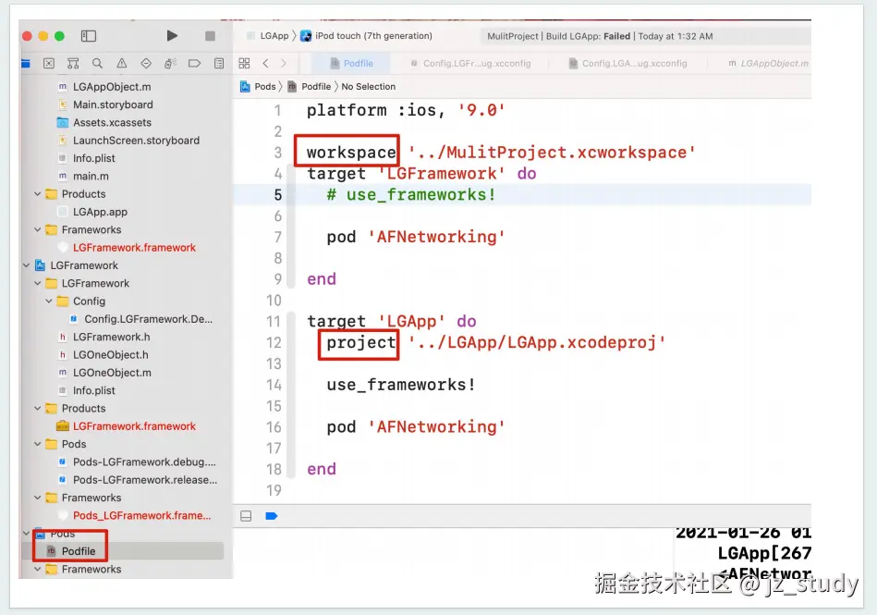Screen dimensions: 877x615
Task: Switch to Config.LGFr...ug.xcconfig tab
Action: (471, 63)
